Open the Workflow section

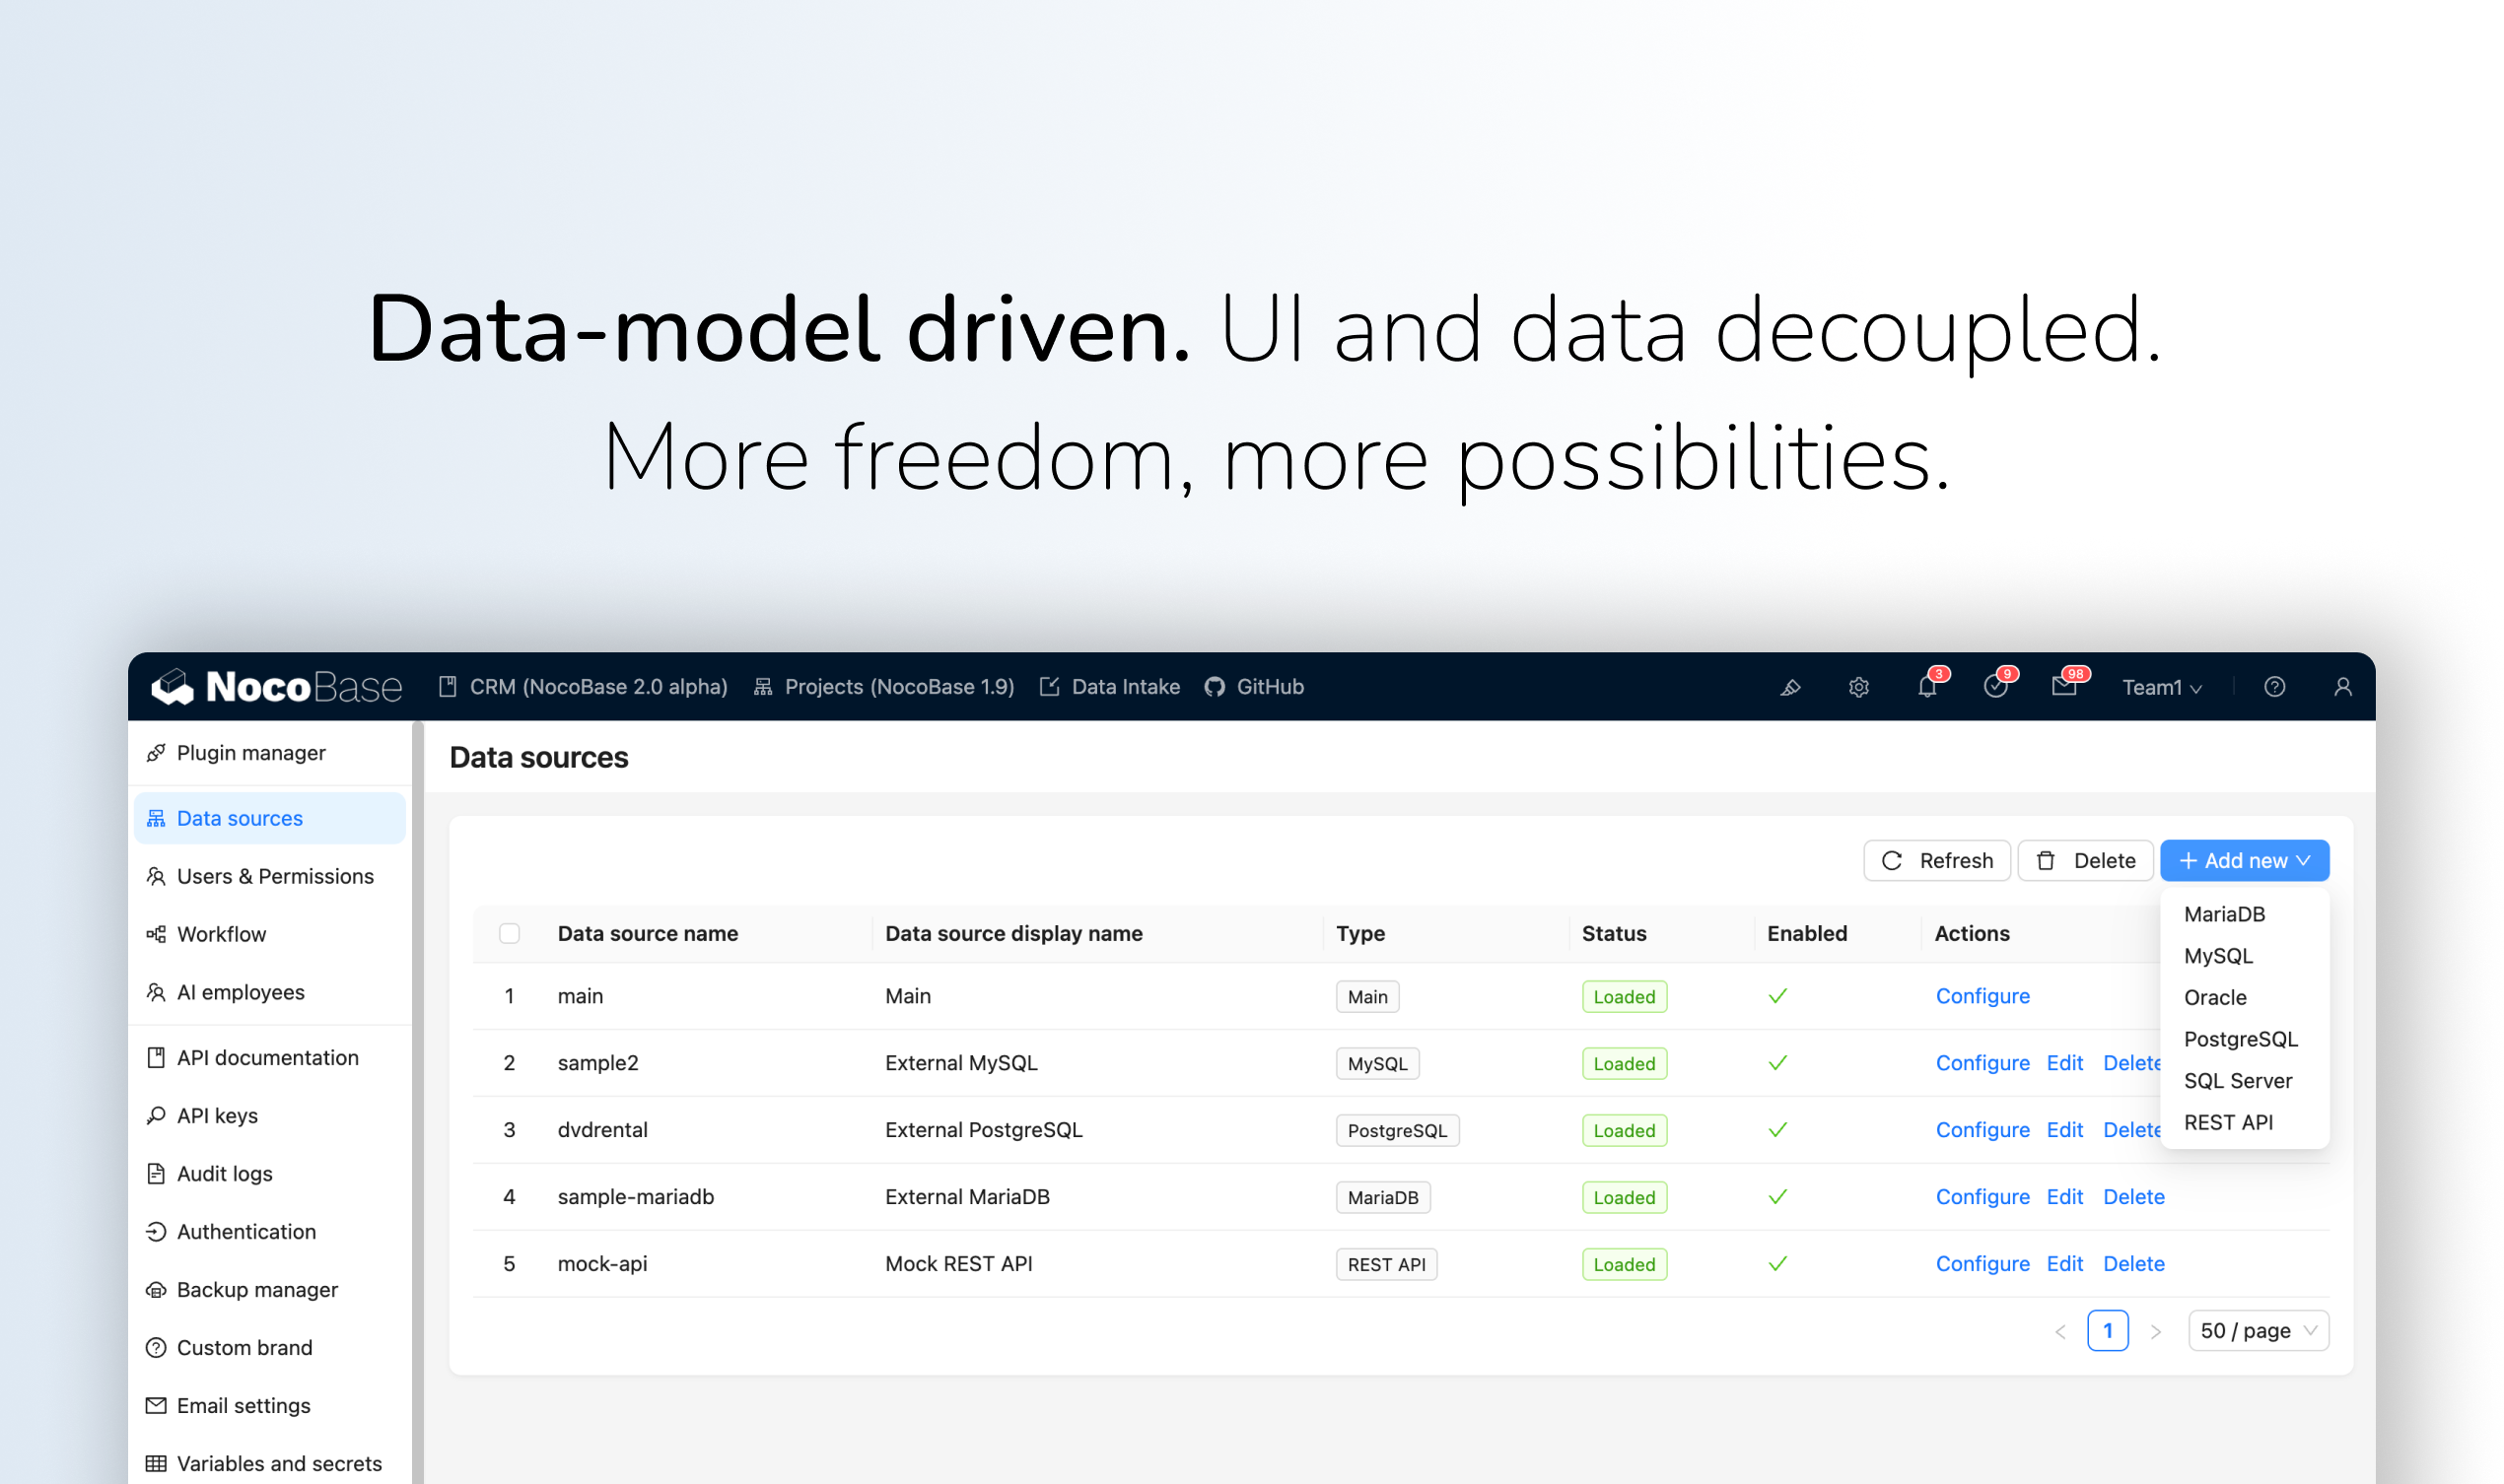click(x=221, y=933)
